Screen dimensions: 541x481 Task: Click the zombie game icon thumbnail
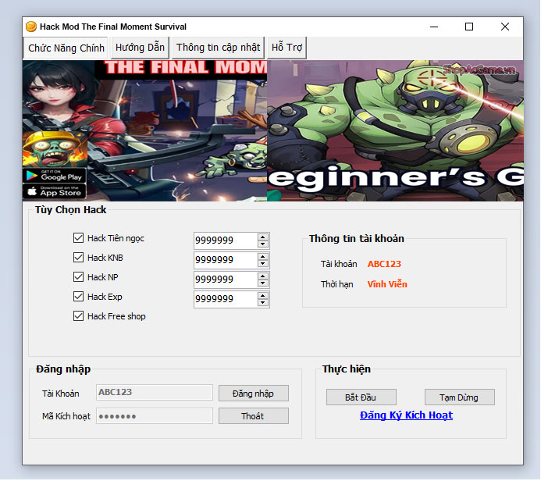point(55,149)
